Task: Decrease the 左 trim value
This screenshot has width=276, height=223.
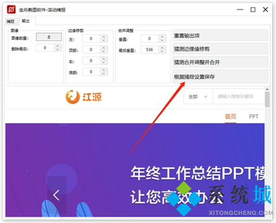Action: (x=103, y=40)
